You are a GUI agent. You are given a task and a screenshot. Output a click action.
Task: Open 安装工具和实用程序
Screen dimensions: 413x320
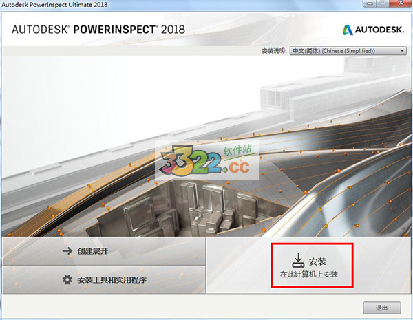tap(104, 279)
